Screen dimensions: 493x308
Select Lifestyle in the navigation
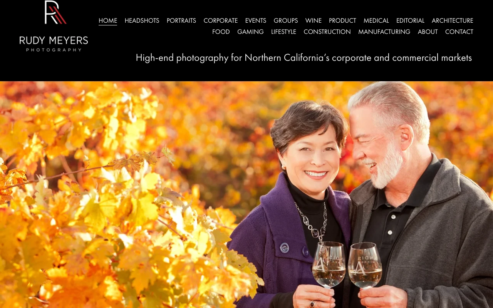pos(284,32)
